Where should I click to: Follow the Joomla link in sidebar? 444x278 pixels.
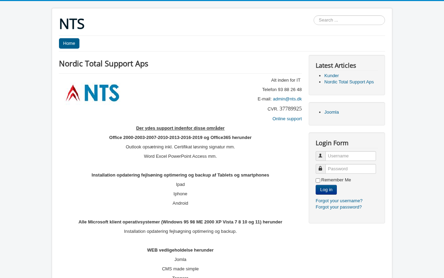coord(332,112)
